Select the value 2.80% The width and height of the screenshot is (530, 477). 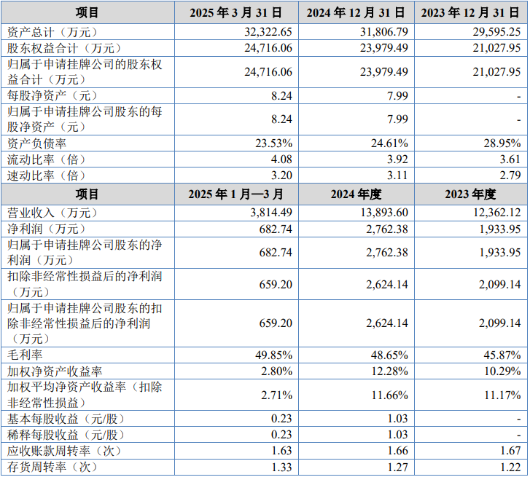276,371
